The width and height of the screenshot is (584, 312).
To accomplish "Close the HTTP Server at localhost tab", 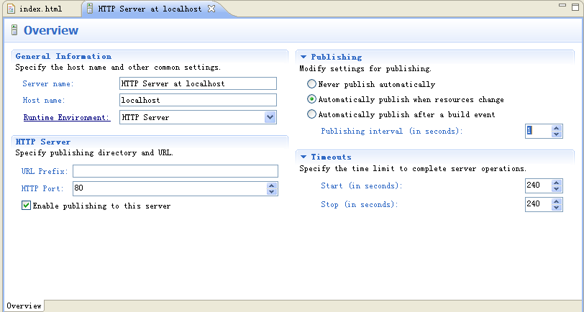I will 211,9.
